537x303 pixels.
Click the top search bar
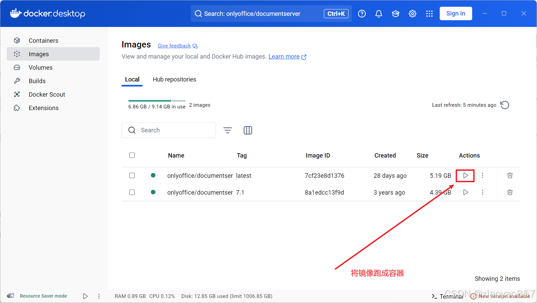[x=271, y=13]
